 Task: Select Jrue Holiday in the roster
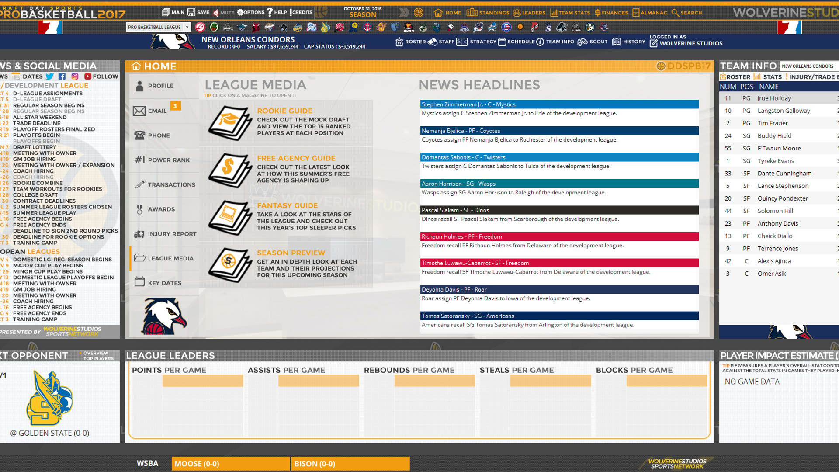[x=779, y=98]
